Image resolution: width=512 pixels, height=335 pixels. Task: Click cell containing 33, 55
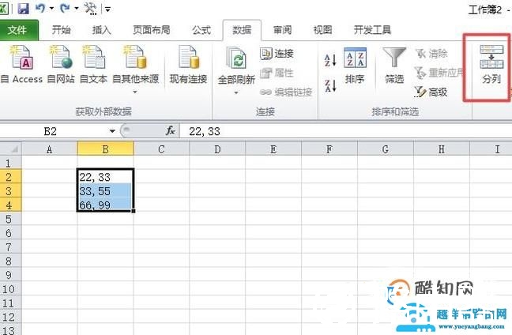(x=105, y=190)
